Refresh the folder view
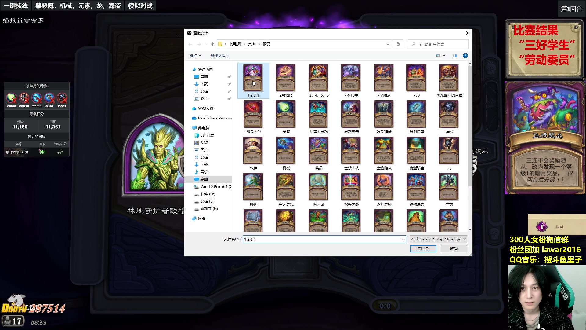This screenshot has height=330, width=586. point(398,44)
